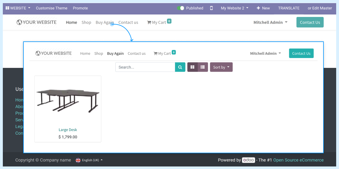The image size is (339, 169).
Task: Open the Open Source eCommerce link
Action: point(298,160)
